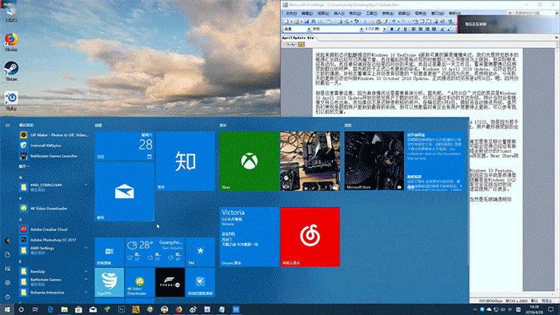Launch GIF Maker from recently added list
The height and width of the screenshot is (315, 560).
tap(54, 135)
